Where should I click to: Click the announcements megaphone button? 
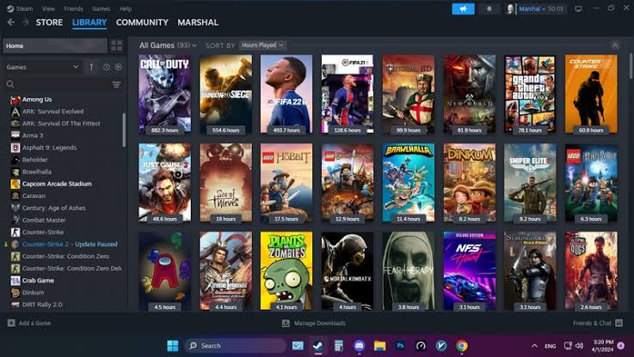(x=463, y=9)
